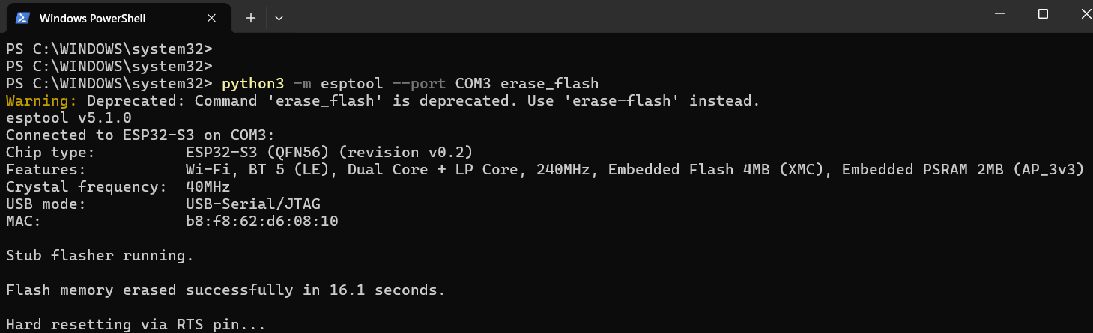Click the 'Stub flasher running.' line

click(100, 256)
